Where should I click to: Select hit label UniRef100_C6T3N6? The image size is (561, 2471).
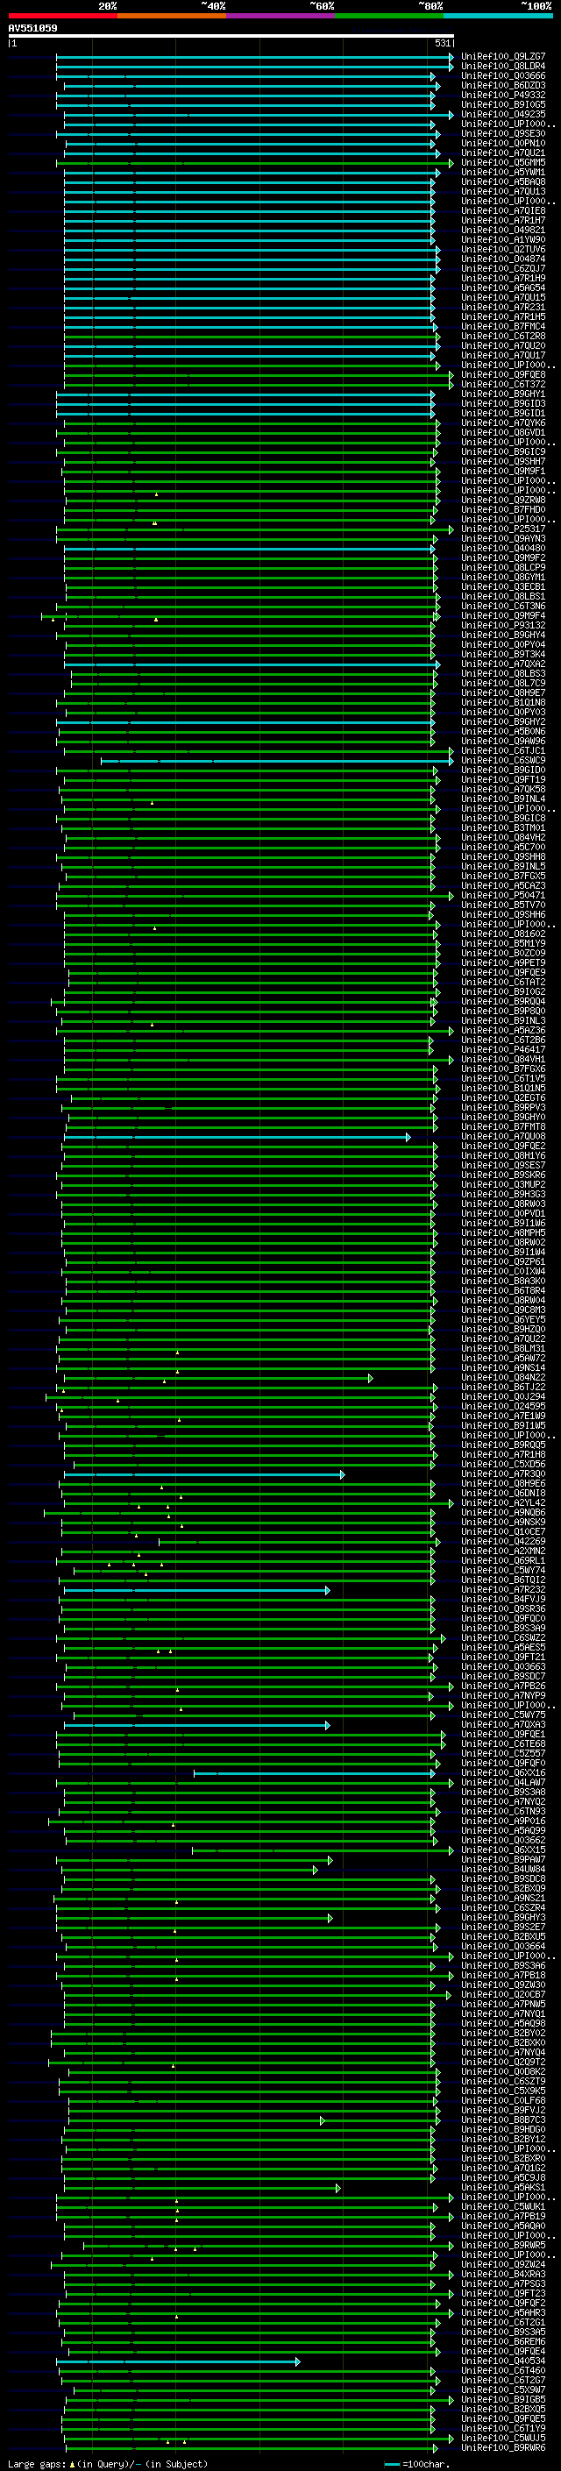[x=503, y=607]
